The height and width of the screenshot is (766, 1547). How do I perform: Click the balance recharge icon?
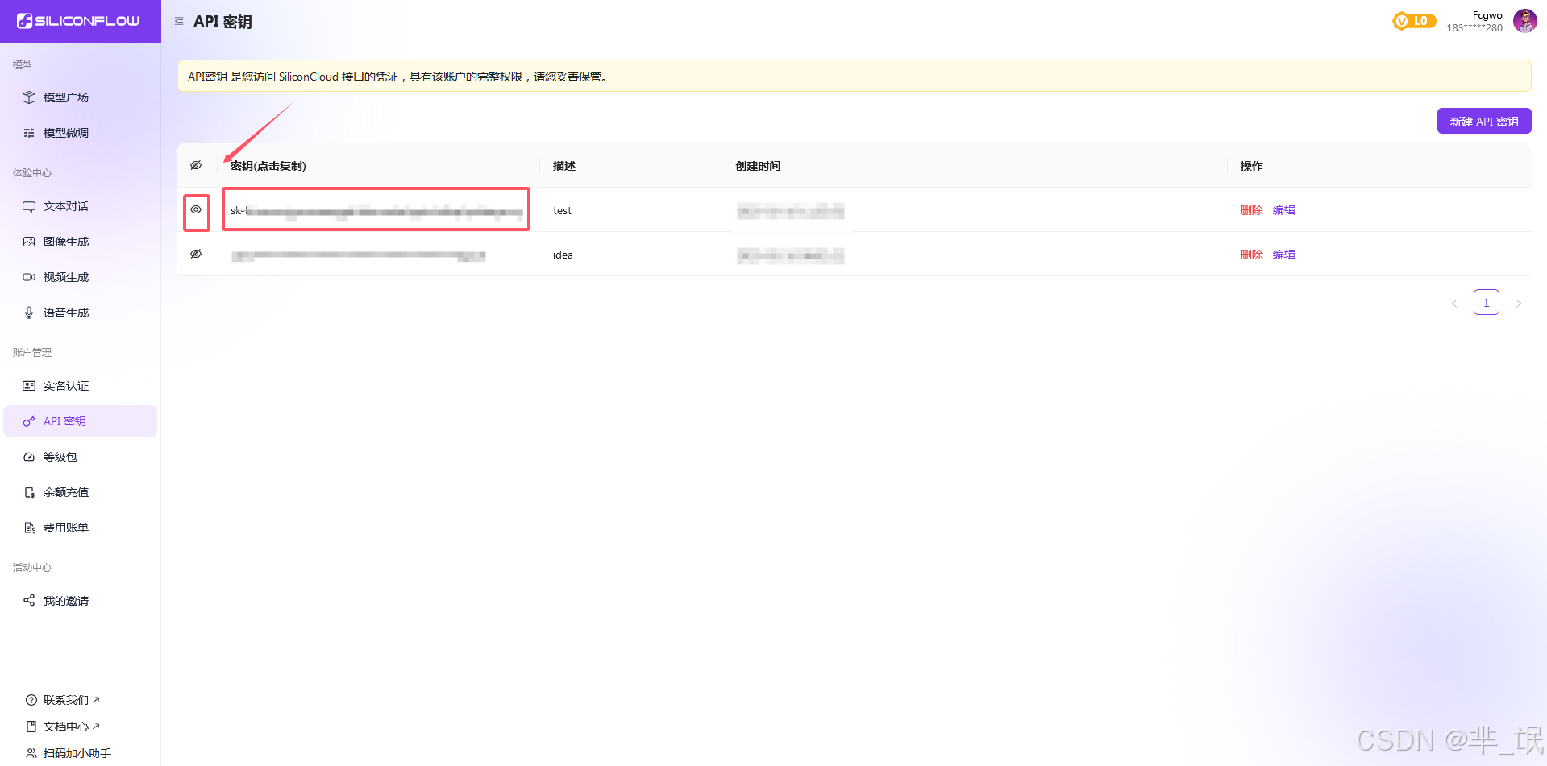(x=29, y=492)
